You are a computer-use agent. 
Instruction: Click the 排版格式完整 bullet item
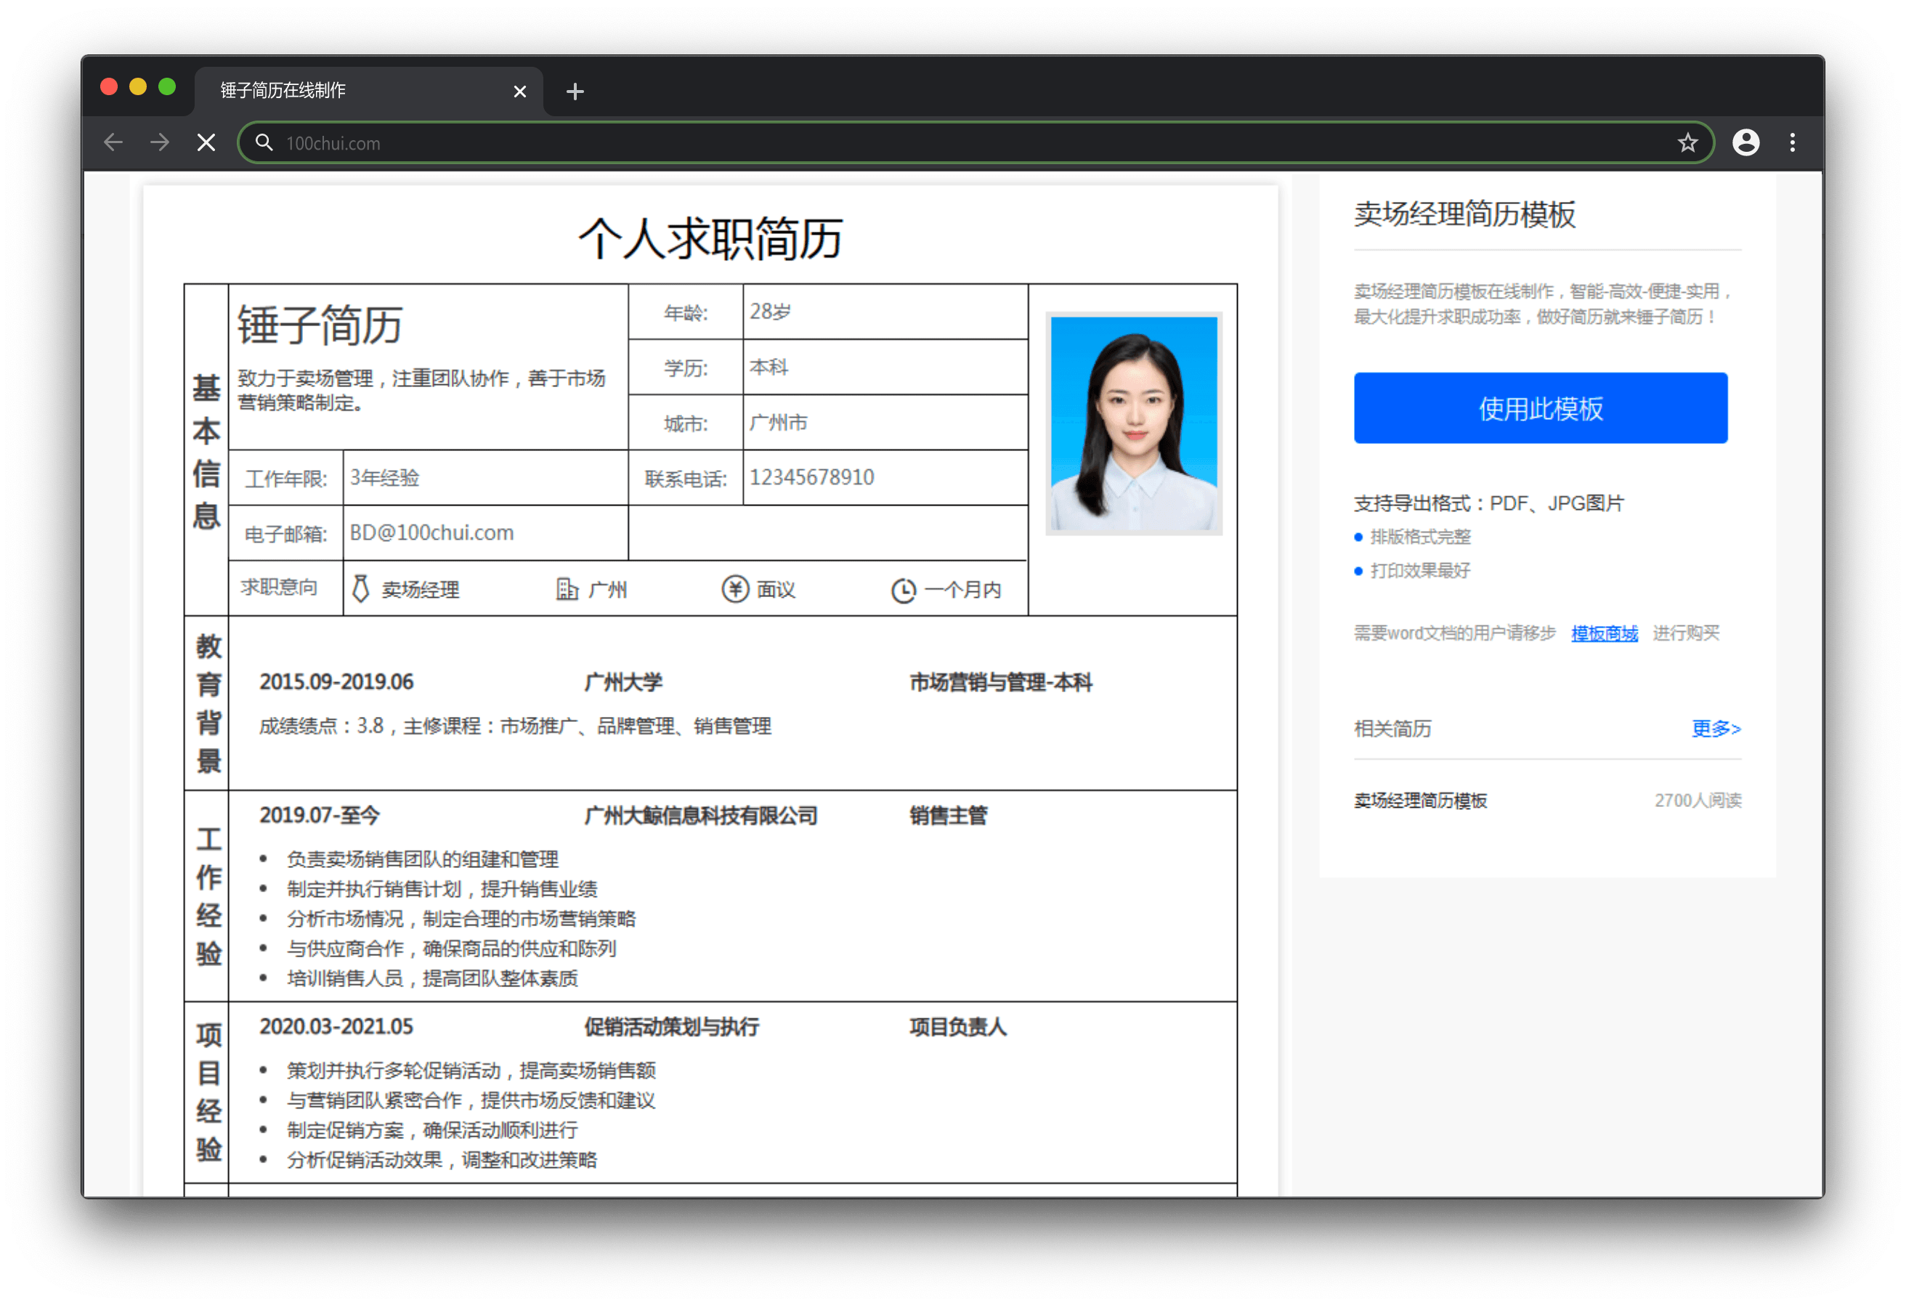coord(1419,537)
